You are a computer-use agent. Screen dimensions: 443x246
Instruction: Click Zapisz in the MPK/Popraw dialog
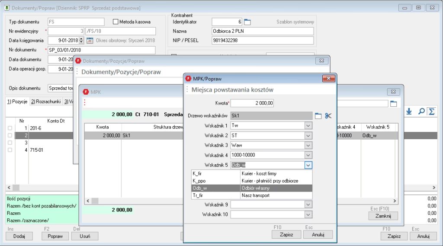[x=286, y=234]
